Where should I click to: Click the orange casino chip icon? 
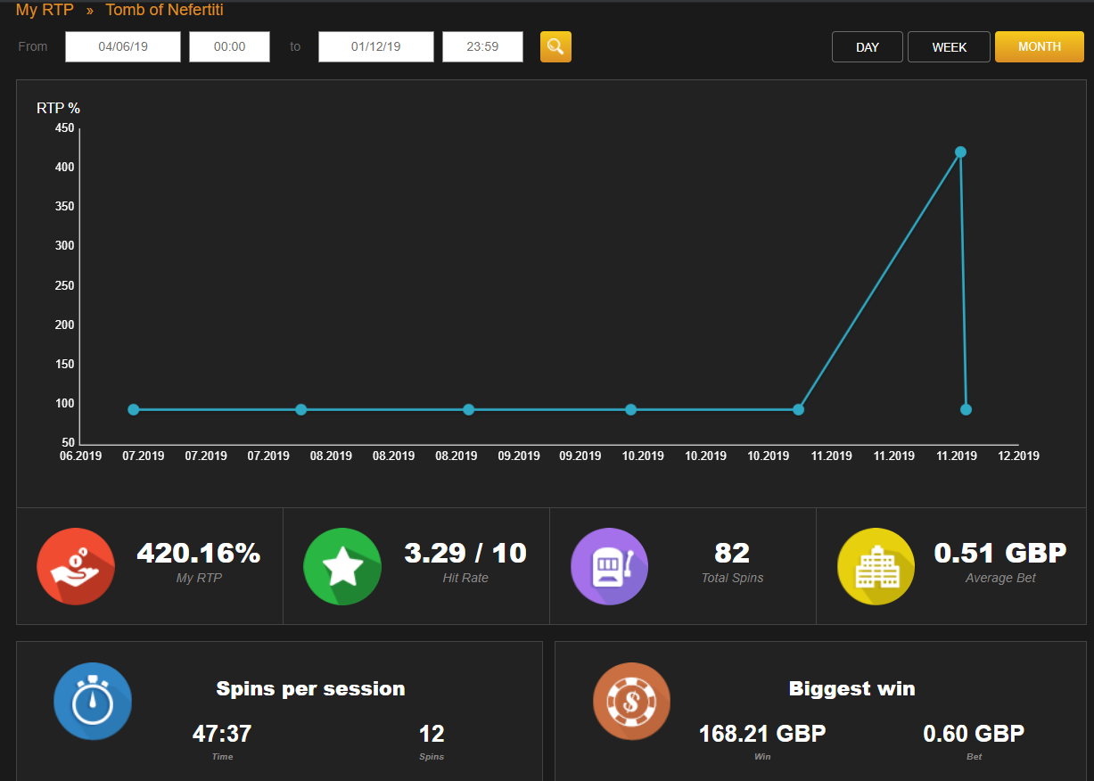[631, 702]
